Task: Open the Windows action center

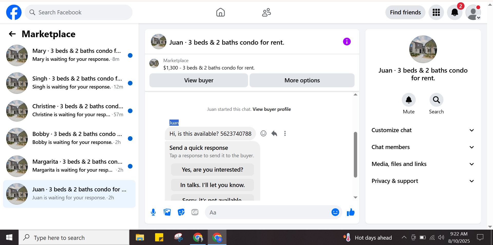Action: pyautogui.click(x=480, y=238)
